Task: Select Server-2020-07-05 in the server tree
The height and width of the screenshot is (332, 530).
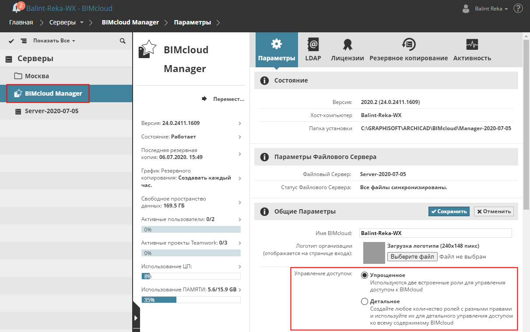Action: tap(66, 111)
